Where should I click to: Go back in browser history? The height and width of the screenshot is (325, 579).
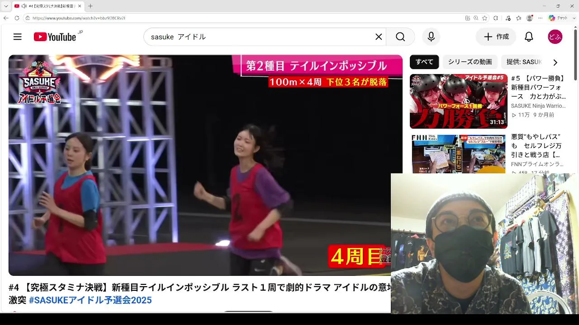click(6, 18)
